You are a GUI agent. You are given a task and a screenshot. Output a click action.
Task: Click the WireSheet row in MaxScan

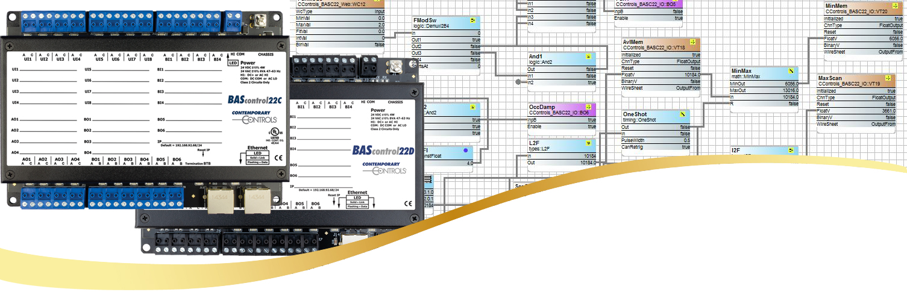click(856, 124)
